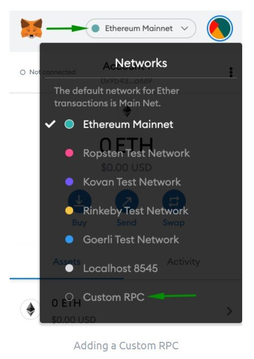This screenshot has width=254, height=359.
Task: Click the chevron in the network selector
Action: [x=184, y=28]
